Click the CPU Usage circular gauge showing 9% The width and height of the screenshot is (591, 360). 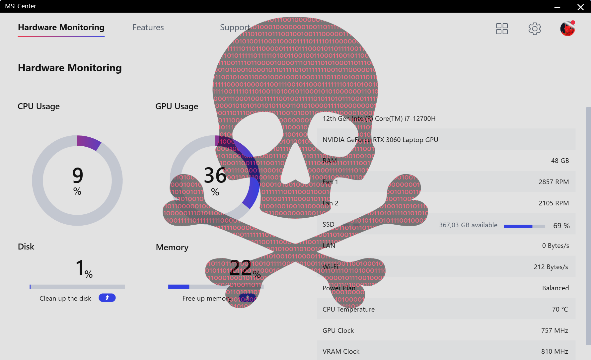[x=77, y=180]
